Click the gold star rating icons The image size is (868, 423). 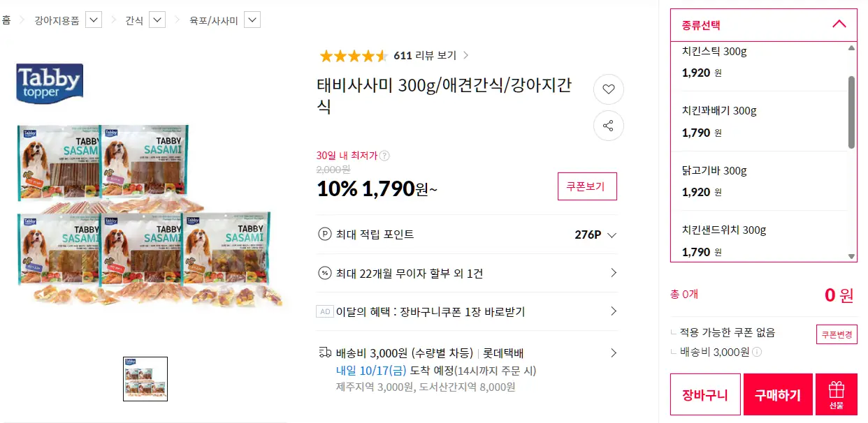pos(353,56)
